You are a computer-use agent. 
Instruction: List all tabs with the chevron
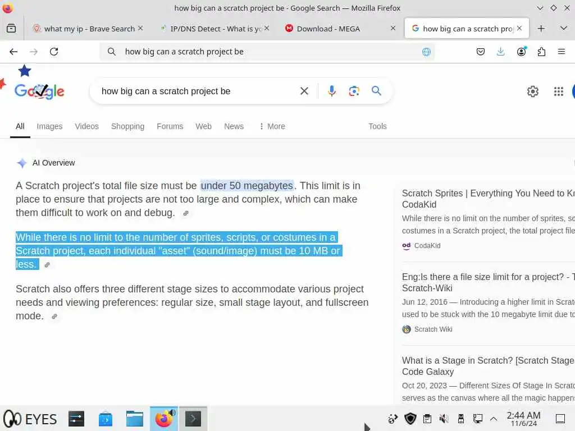[x=564, y=28]
